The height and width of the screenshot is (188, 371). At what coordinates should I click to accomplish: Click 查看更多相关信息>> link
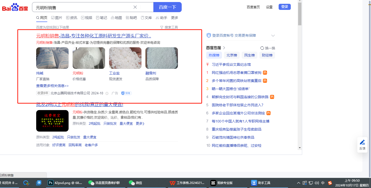pyautogui.click(x=52, y=86)
